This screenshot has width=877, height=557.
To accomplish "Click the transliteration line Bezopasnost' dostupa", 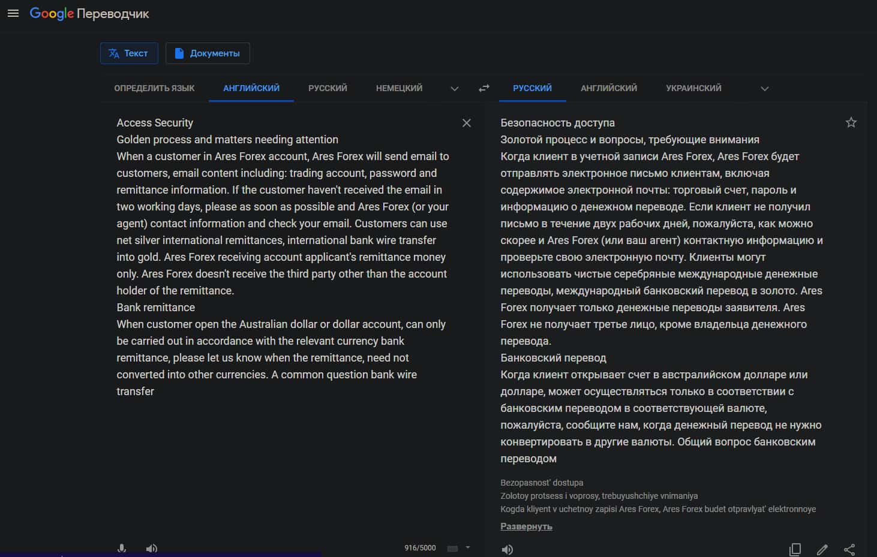I will pos(542,483).
